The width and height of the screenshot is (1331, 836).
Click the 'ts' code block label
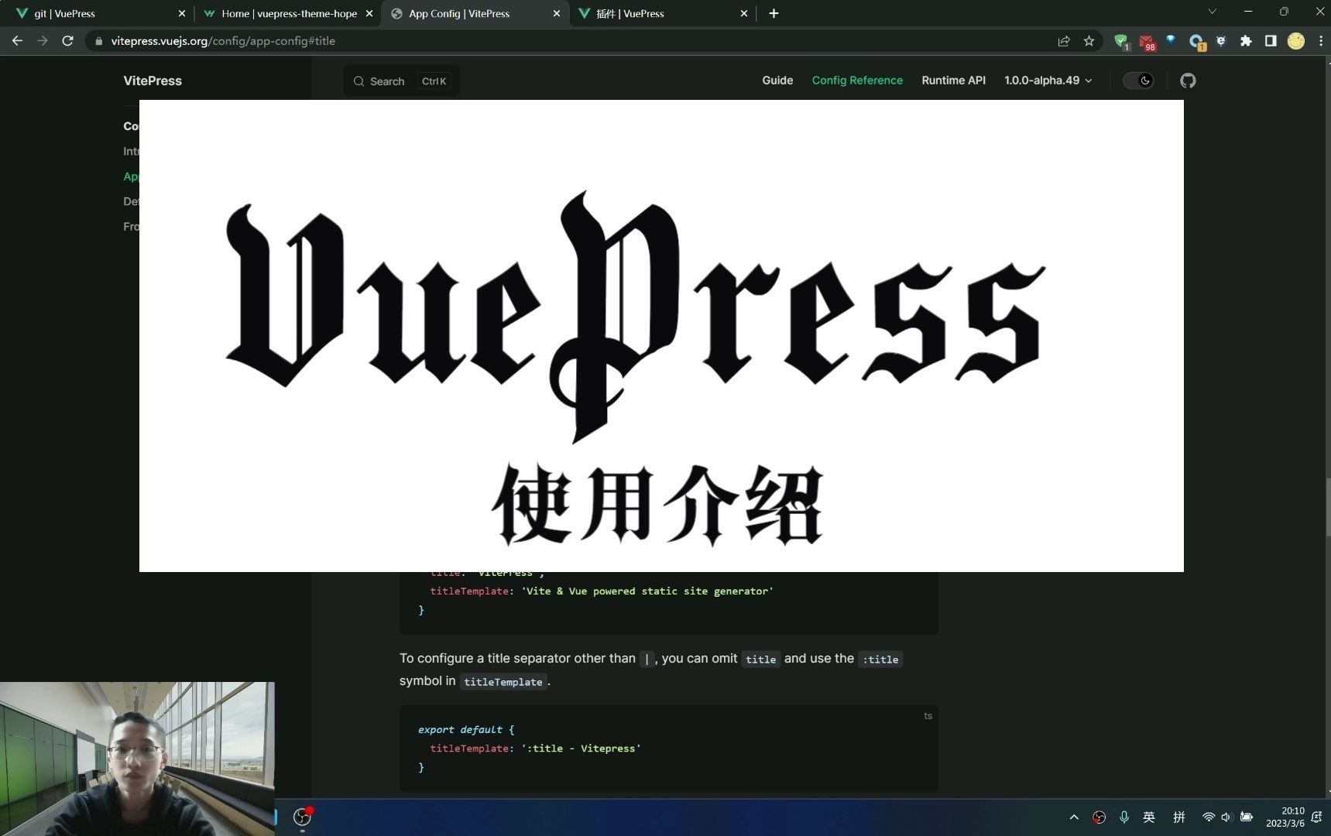point(928,716)
